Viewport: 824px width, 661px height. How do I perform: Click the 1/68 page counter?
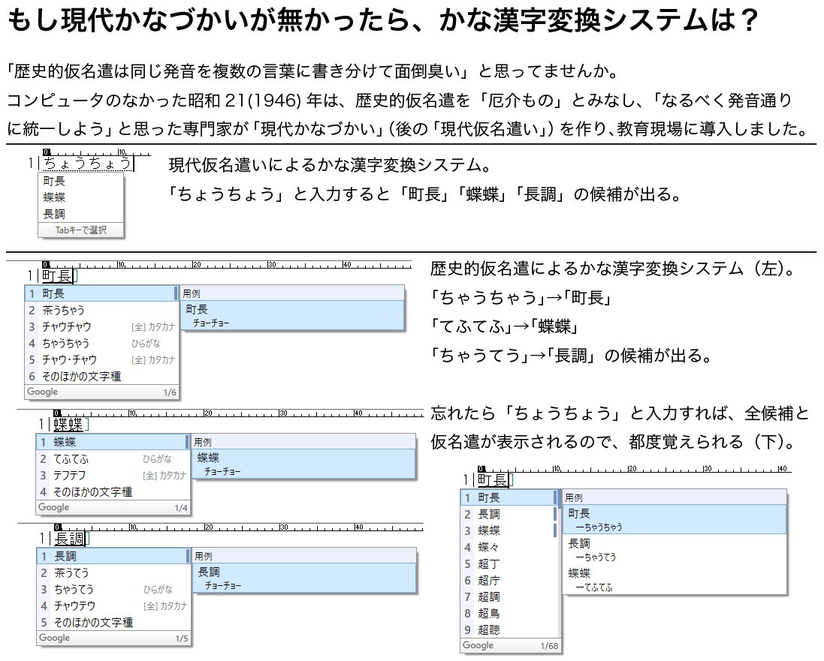549,646
